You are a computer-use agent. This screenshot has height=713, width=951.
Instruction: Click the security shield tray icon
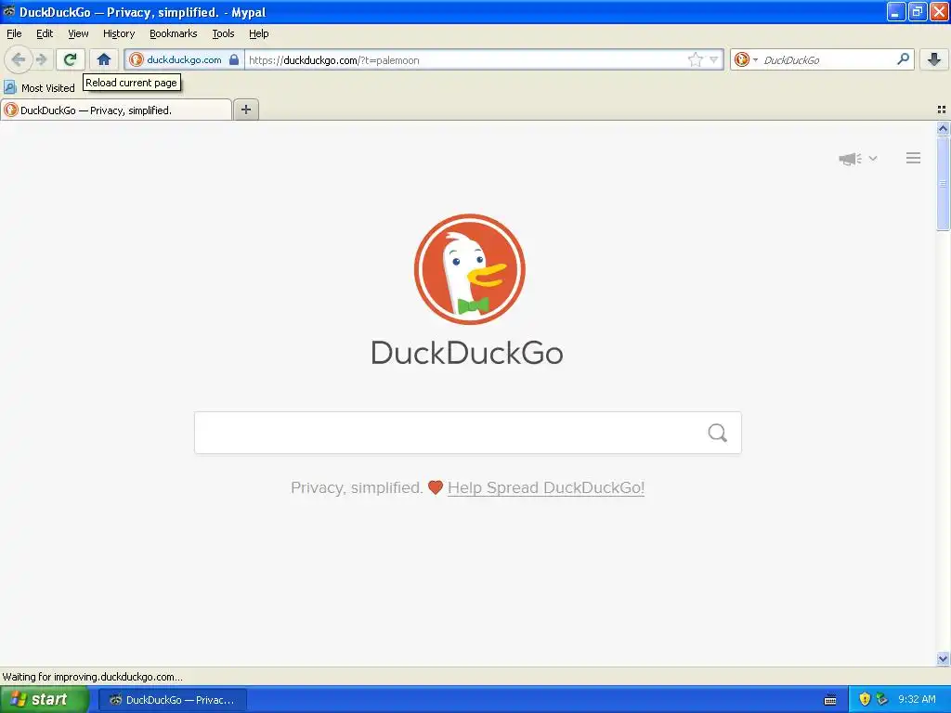[865, 699]
